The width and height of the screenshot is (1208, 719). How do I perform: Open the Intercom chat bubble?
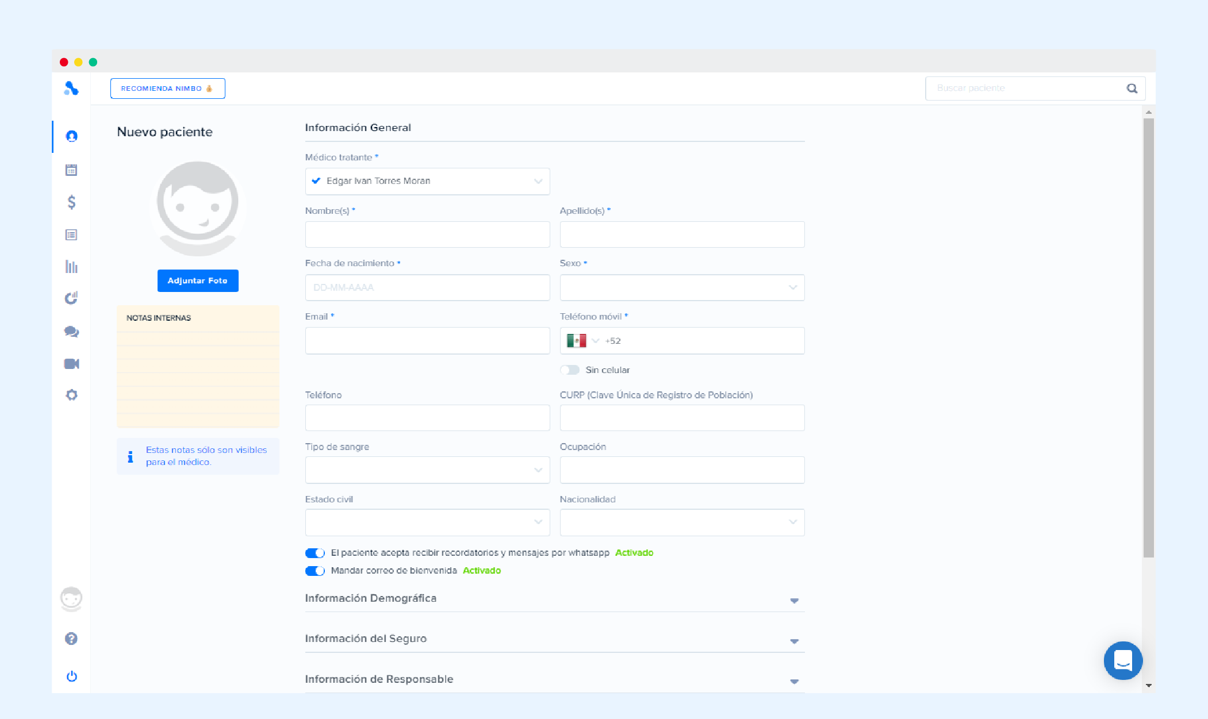(x=1123, y=660)
